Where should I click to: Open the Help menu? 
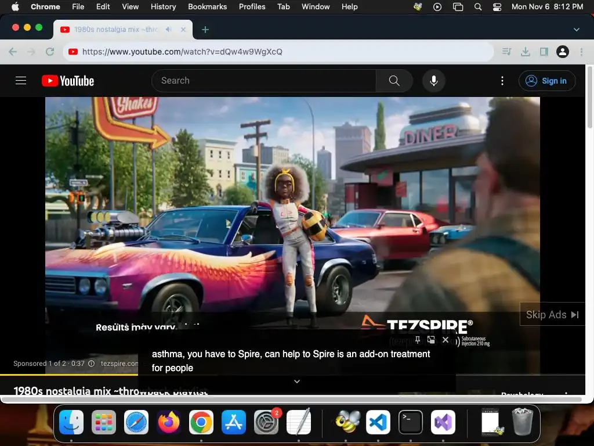click(349, 6)
